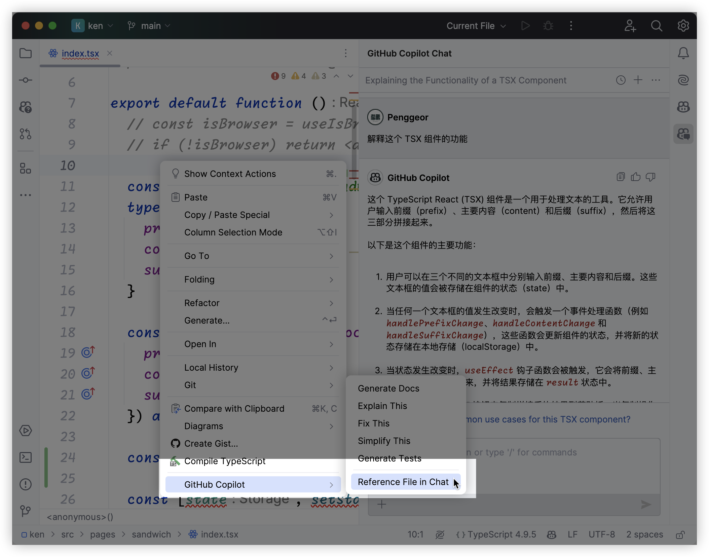
Task: Open Pull Requests tool window in left sidebar
Action: pos(26,134)
